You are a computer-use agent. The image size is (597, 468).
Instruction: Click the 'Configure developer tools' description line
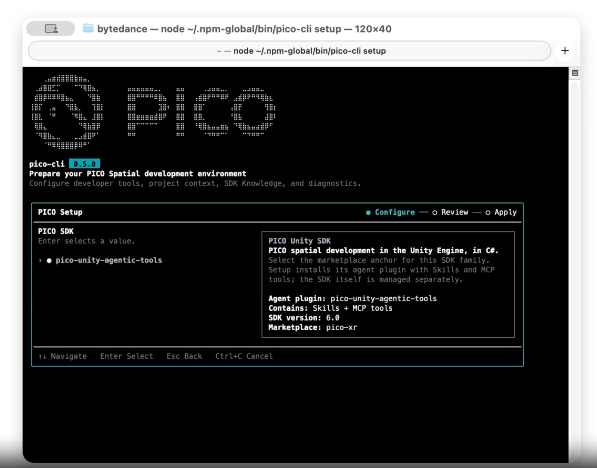tap(195, 183)
